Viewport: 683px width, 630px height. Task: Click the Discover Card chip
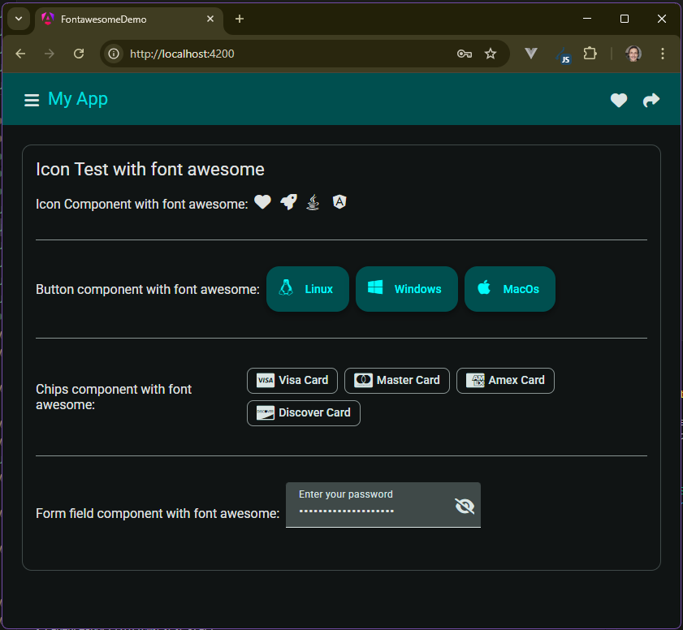click(x=303, y=412)
